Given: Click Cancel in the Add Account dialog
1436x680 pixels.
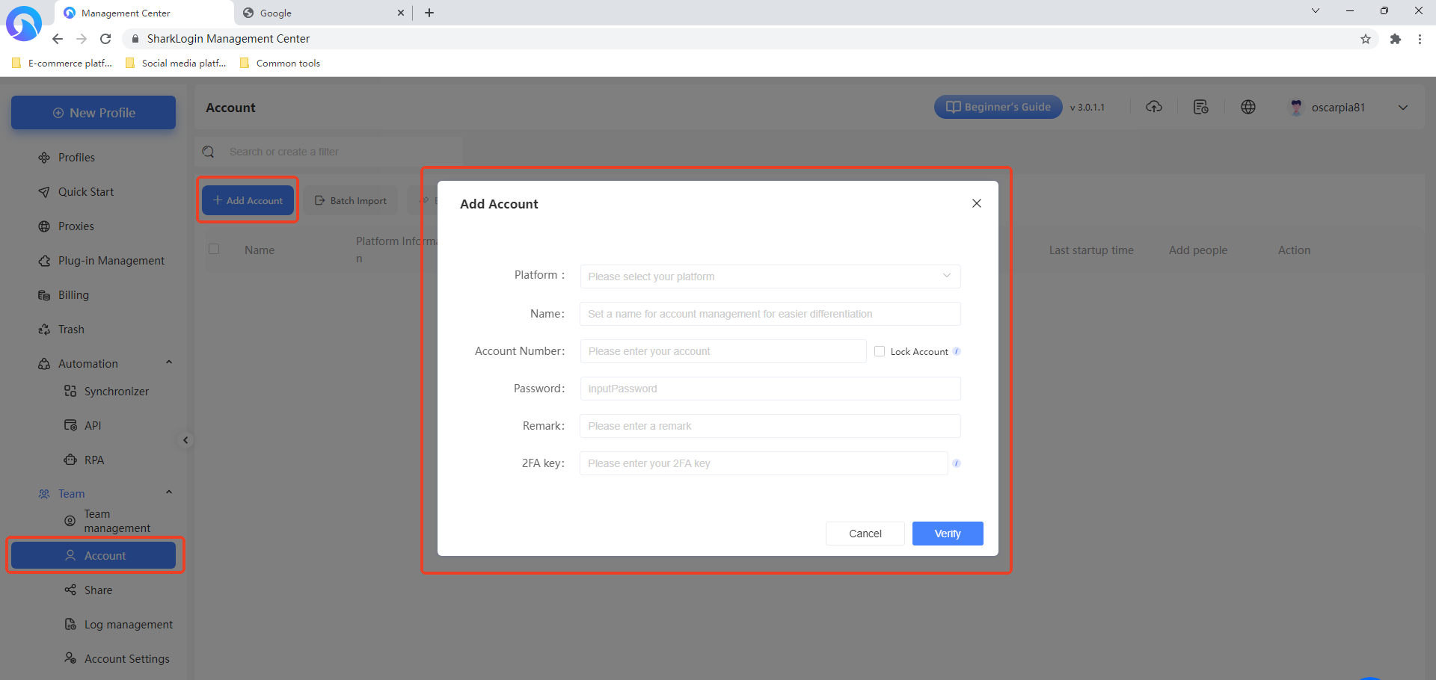Looking at the screenshot, I should (865, 534).
